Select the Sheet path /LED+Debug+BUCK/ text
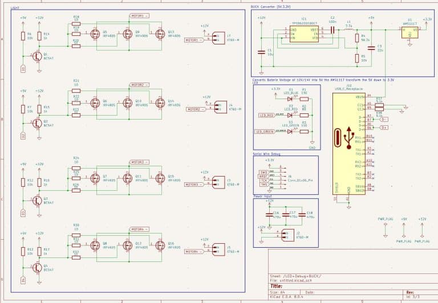The width and height of the screenshot is (438, 303). (291, 276)
